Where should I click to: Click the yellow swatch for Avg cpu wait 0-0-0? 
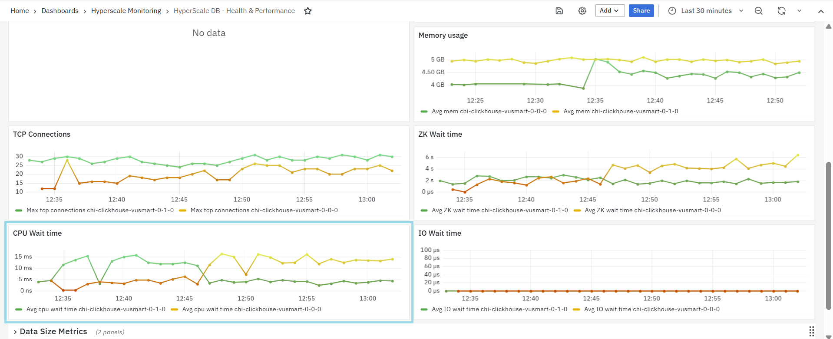pyautogui.click(x=175, y=309)
